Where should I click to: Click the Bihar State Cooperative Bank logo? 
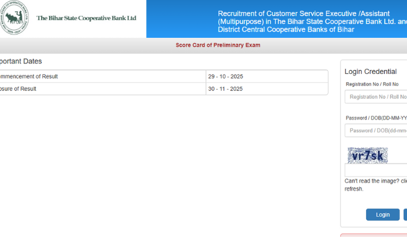(x=14, y=17)
